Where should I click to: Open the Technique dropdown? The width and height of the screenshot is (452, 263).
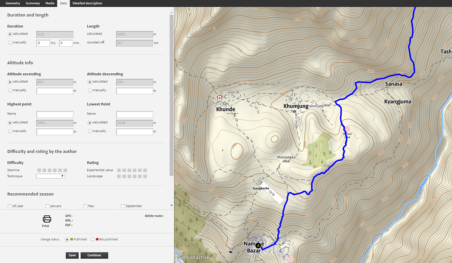coord(51,176)
